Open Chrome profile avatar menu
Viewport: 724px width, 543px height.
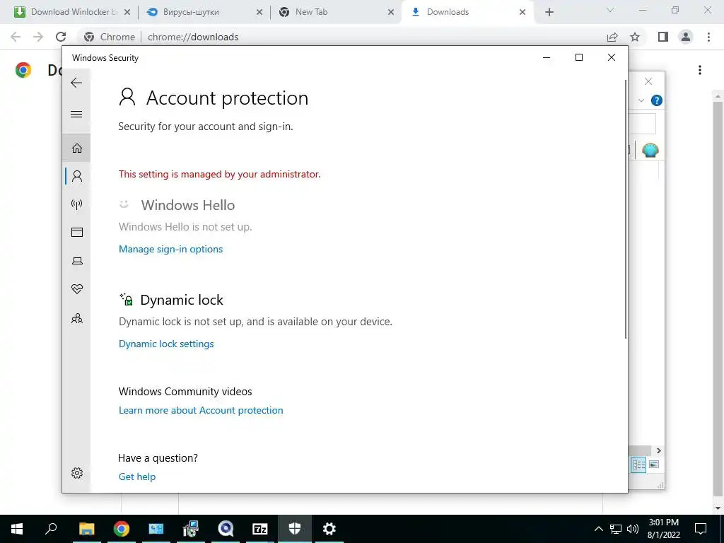(686, 37)
